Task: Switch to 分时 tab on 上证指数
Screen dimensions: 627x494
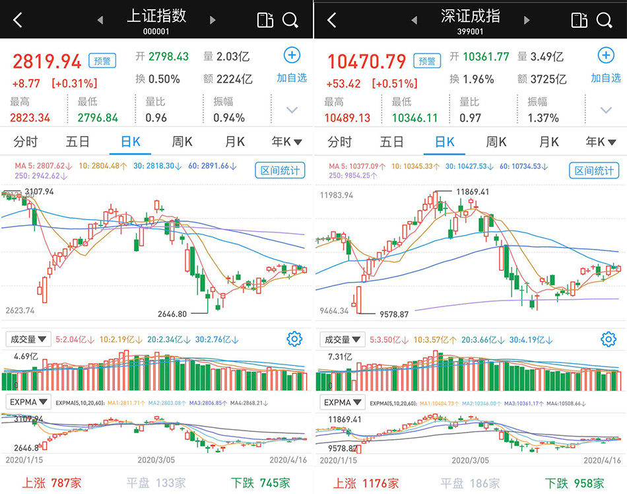Action: click(x=26, y=141)
